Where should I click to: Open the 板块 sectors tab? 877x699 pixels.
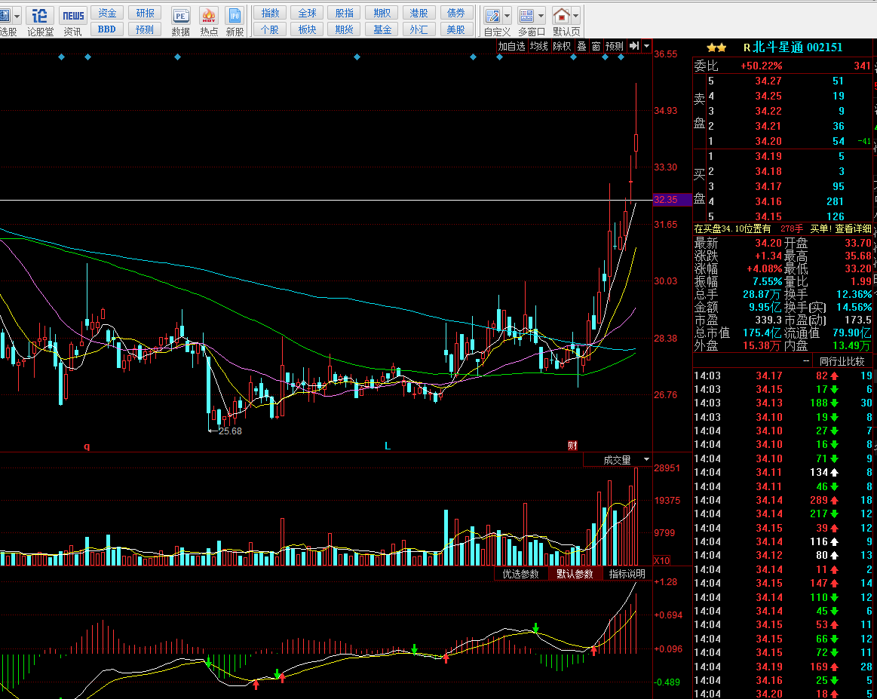[307, 29]
